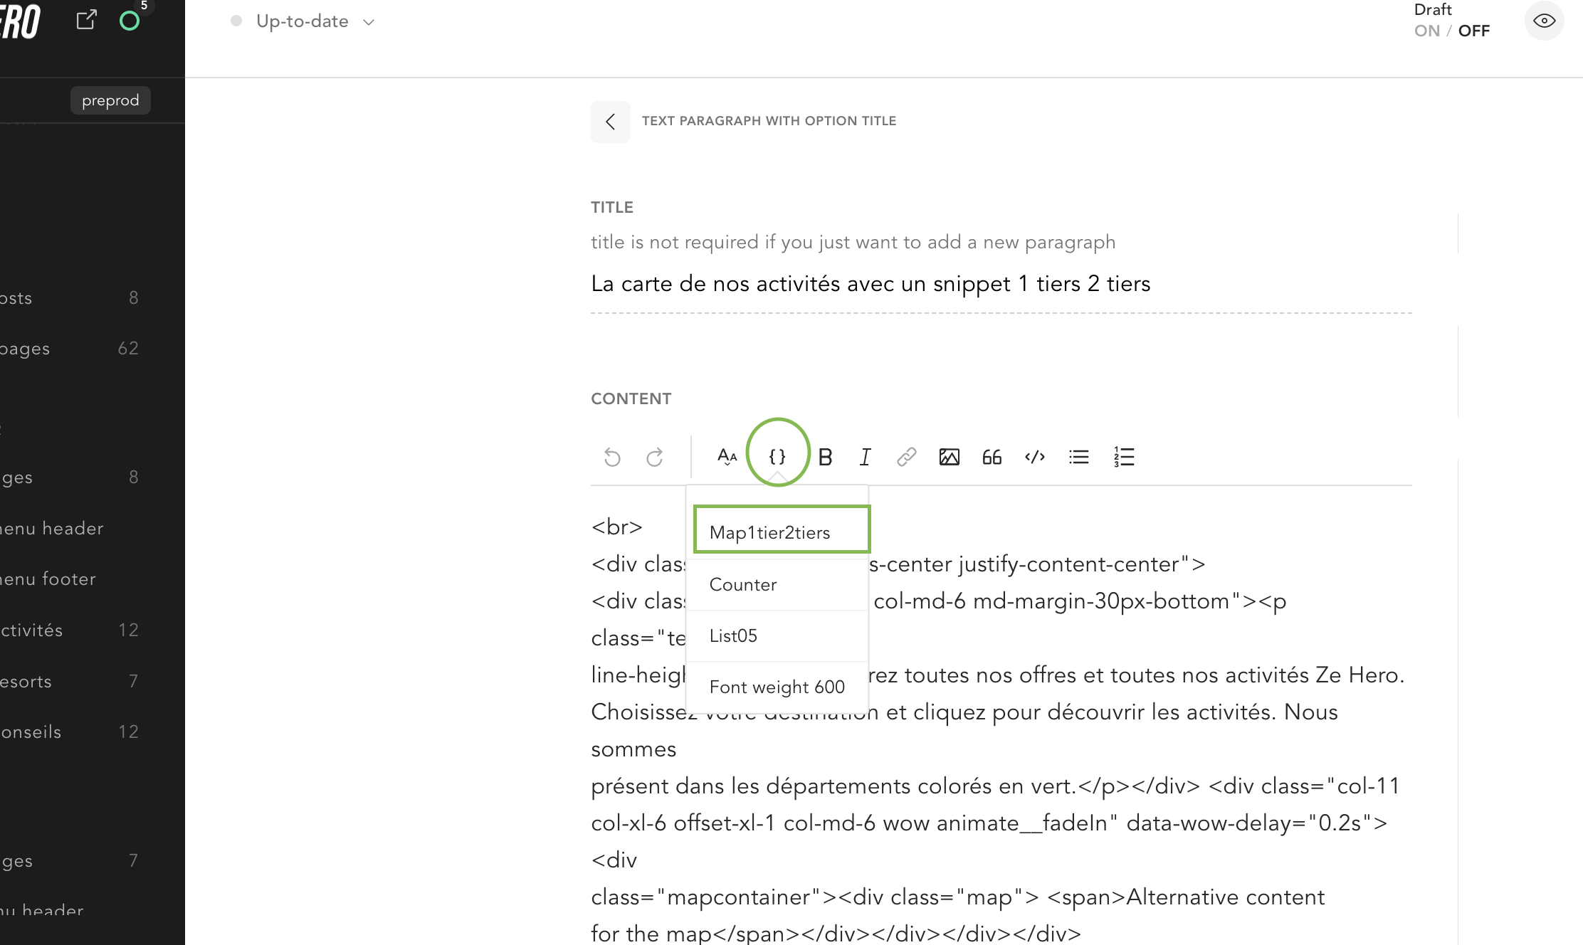This screenshot has height=945, width=1583.
Task: Apply blockquote formatting
Action: [992, 457]
